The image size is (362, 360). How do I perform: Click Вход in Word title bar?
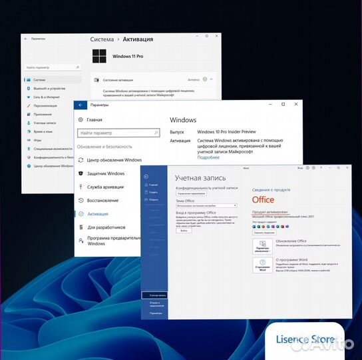point(300,168)
